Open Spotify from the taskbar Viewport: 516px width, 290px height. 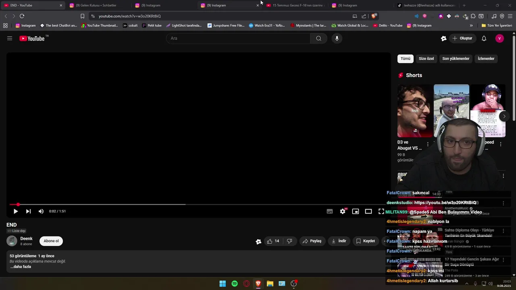coord(235,284)
